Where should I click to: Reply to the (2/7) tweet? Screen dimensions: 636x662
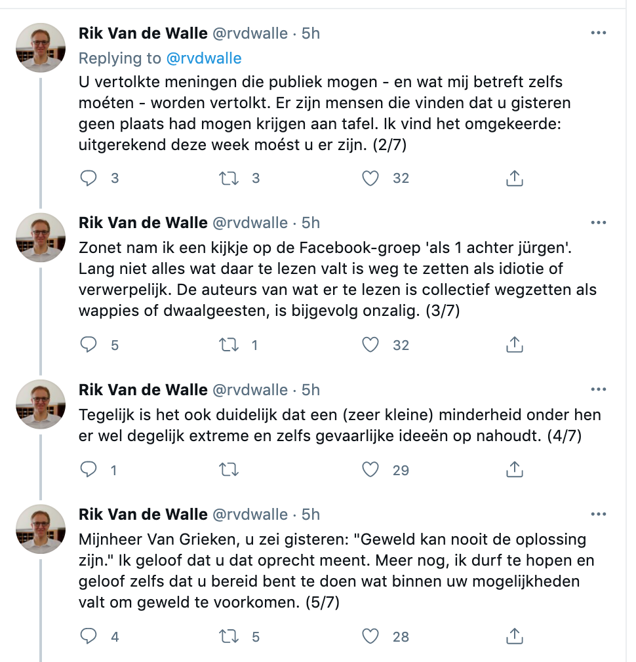coord(89,178)
